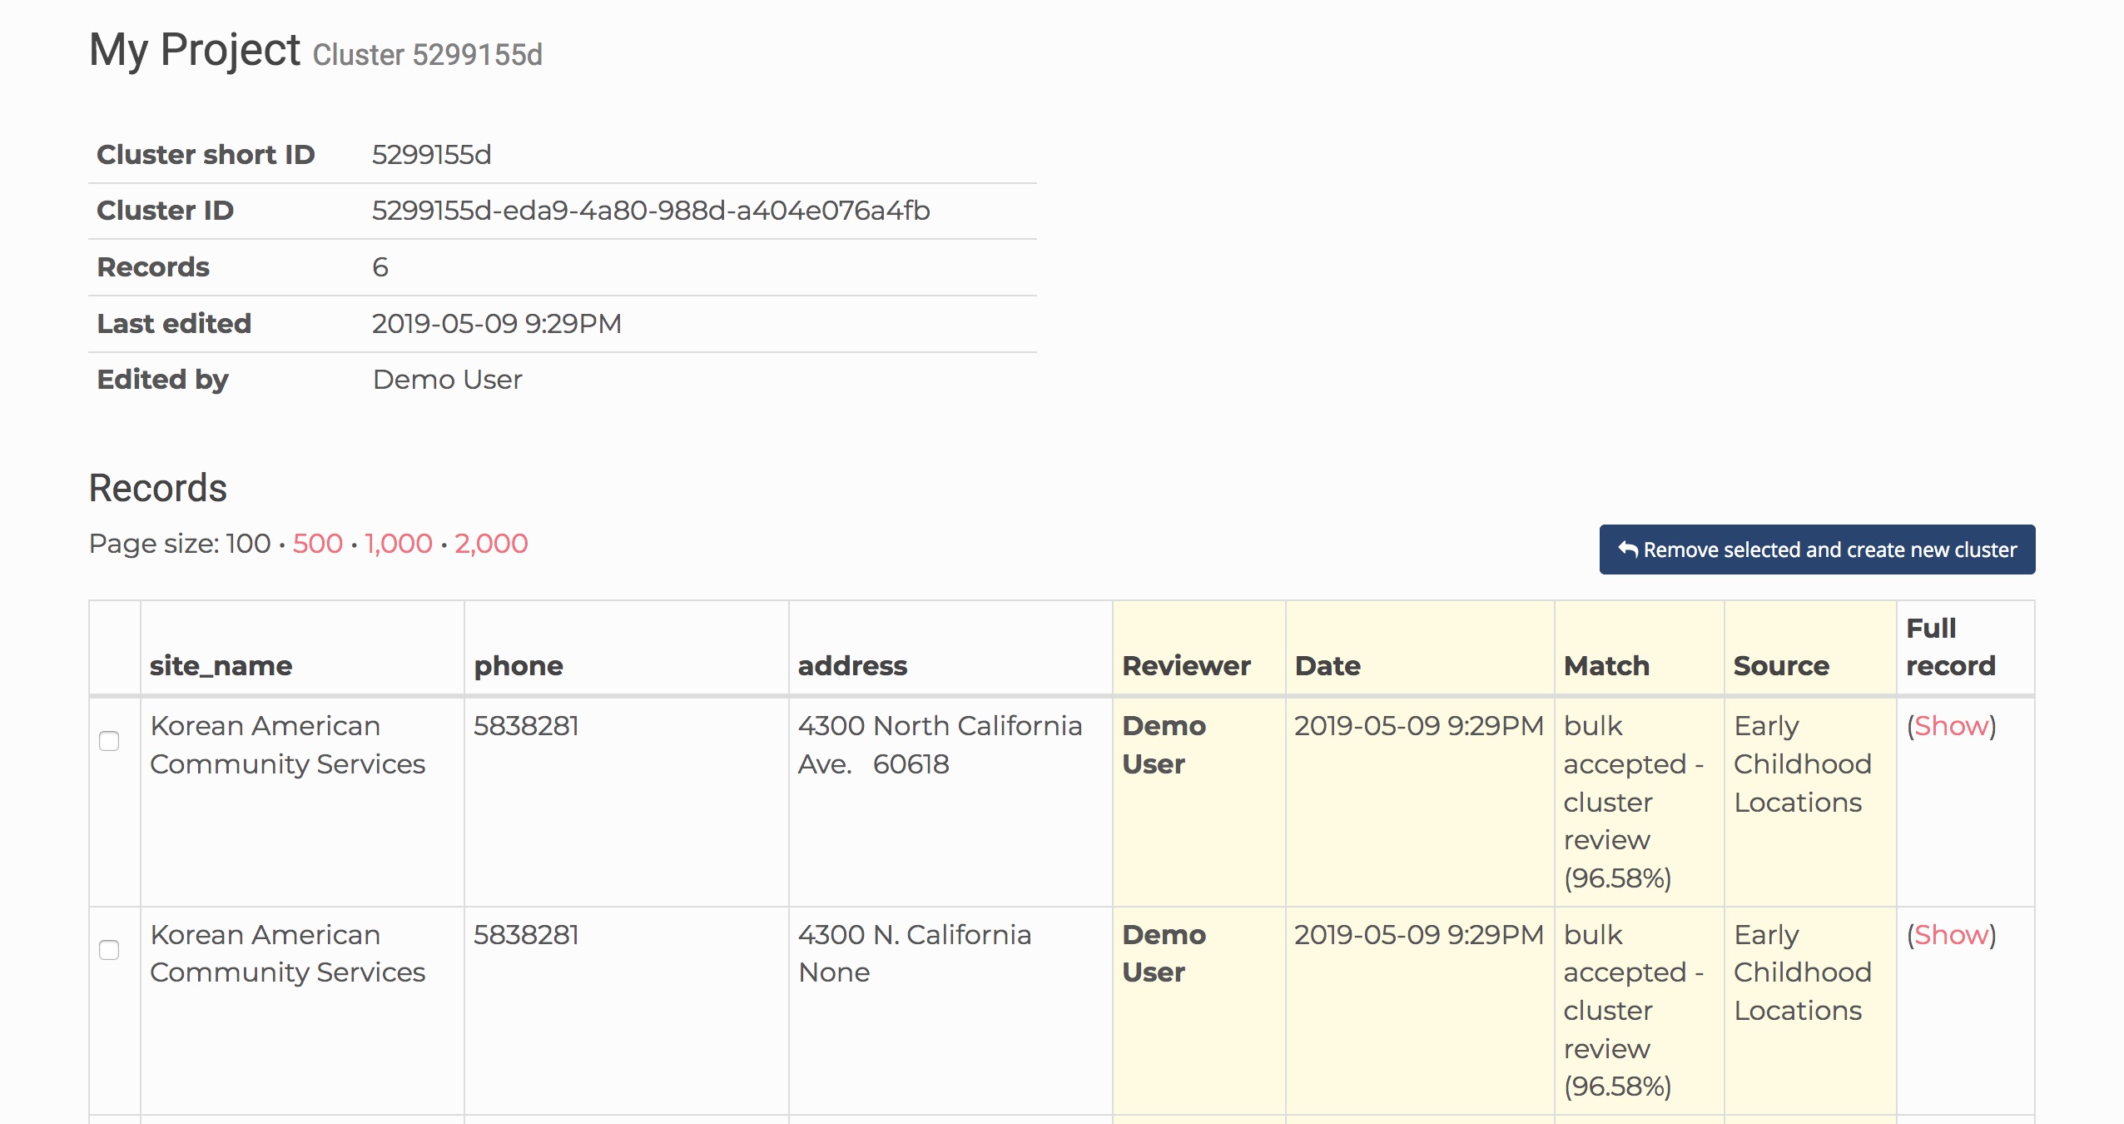Screen dimensions: 2124x1124
Task: Click Korean American Community Services in first row
Action: tap(288, 745)
